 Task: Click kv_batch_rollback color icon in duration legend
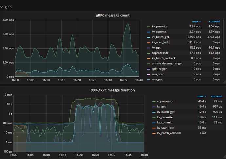(154, 133)
